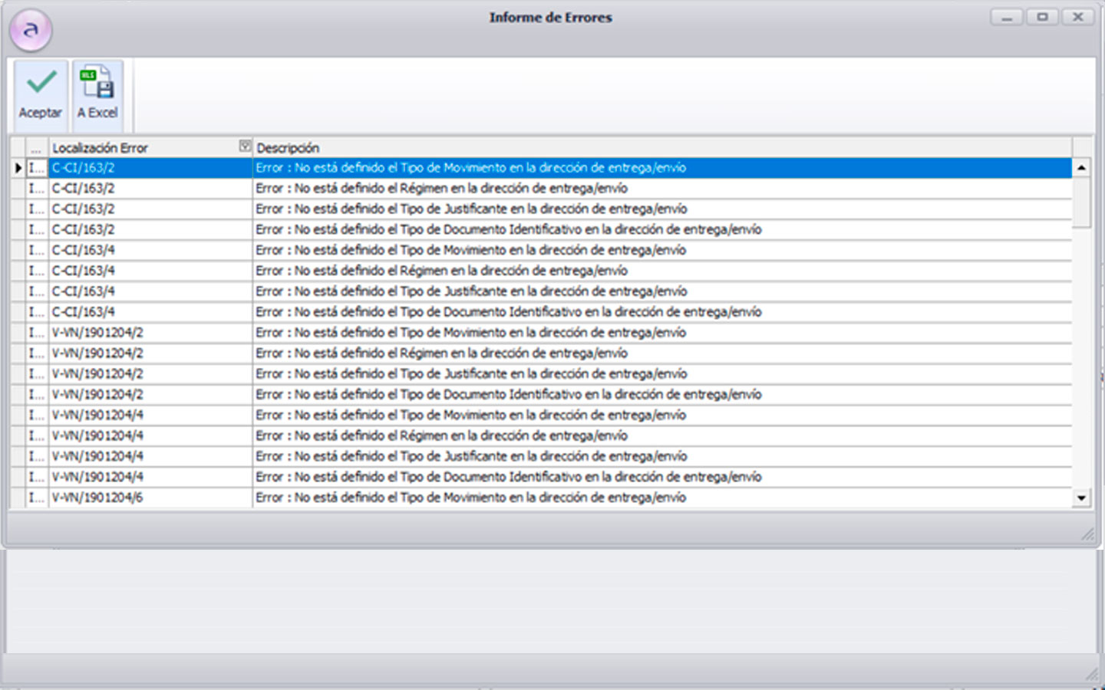Select V-VN/1901204/4 Régimen error description
Viewport: 1105px width, 690px height.
click(441, 436)
